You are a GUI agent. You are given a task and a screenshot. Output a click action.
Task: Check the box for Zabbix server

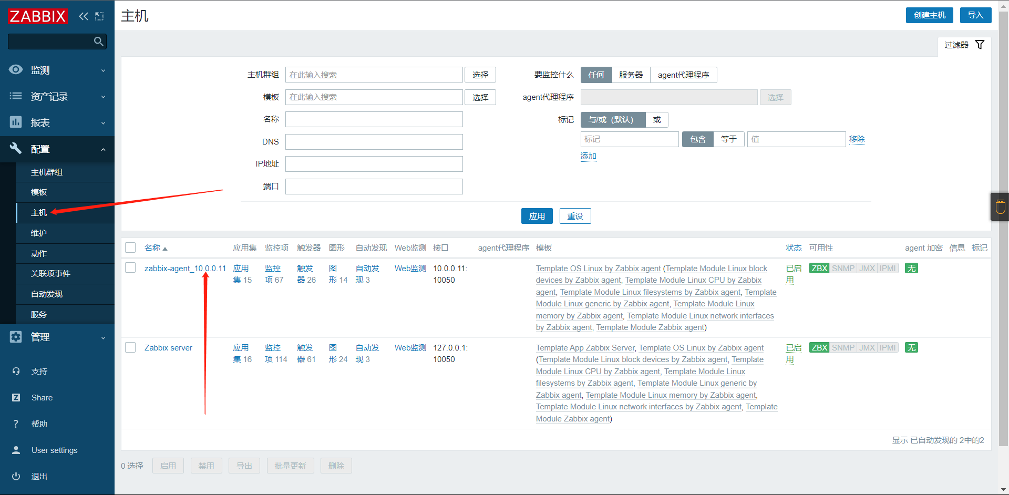tap(130, 347)
